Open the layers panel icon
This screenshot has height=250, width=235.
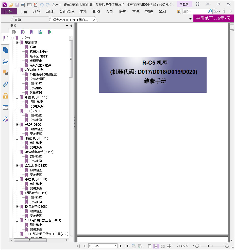pyautogui.click(x=5, y=62)
